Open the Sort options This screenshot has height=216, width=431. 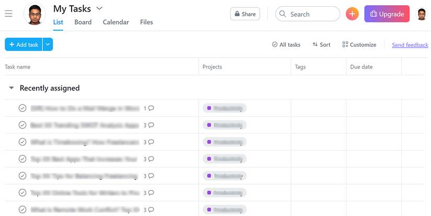click(321, 44)
